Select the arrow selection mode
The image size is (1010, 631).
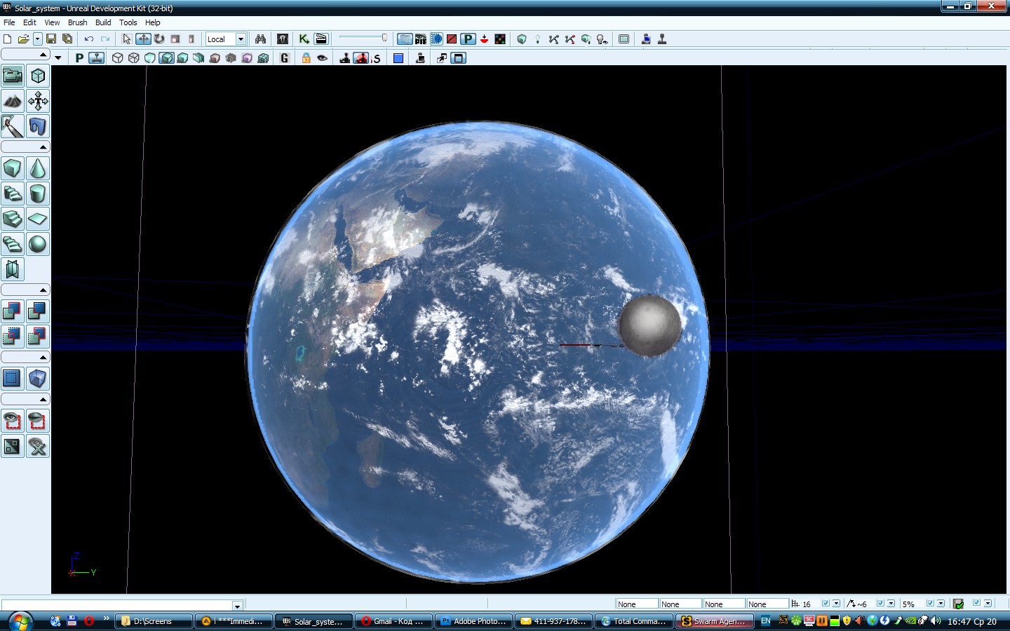[x=127, y=39]
